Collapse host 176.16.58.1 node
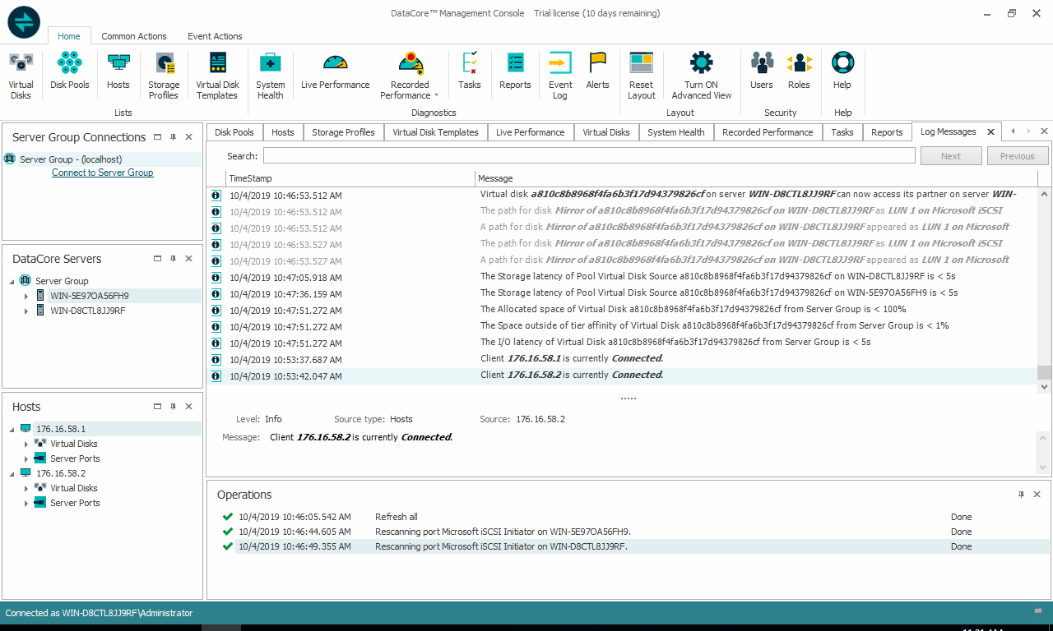The width and height of the screenshot is (1053, 631). [12, 429]
